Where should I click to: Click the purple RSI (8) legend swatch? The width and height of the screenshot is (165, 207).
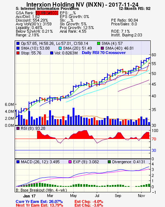18,128
